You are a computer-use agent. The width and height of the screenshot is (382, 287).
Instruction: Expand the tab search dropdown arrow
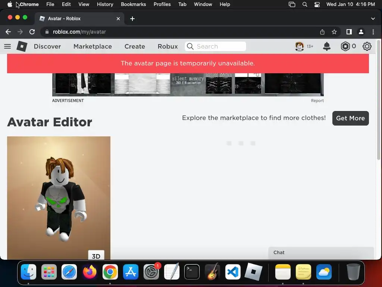pos(373,19)
